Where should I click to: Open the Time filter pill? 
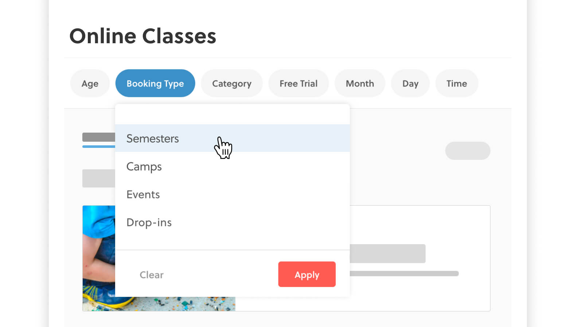[x=457, y=84]
